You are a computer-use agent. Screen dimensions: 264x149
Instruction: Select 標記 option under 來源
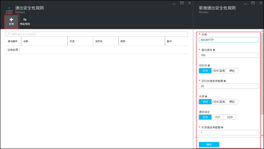point(232,102)
